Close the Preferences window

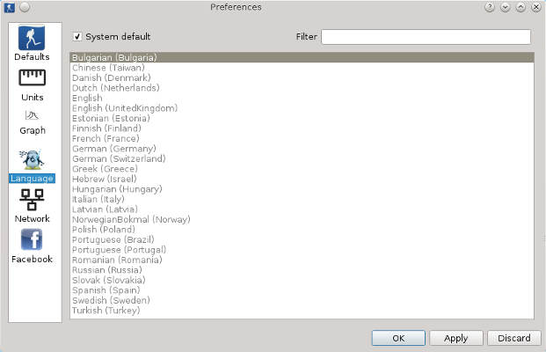pyautogui.click(x=536, y=7)
